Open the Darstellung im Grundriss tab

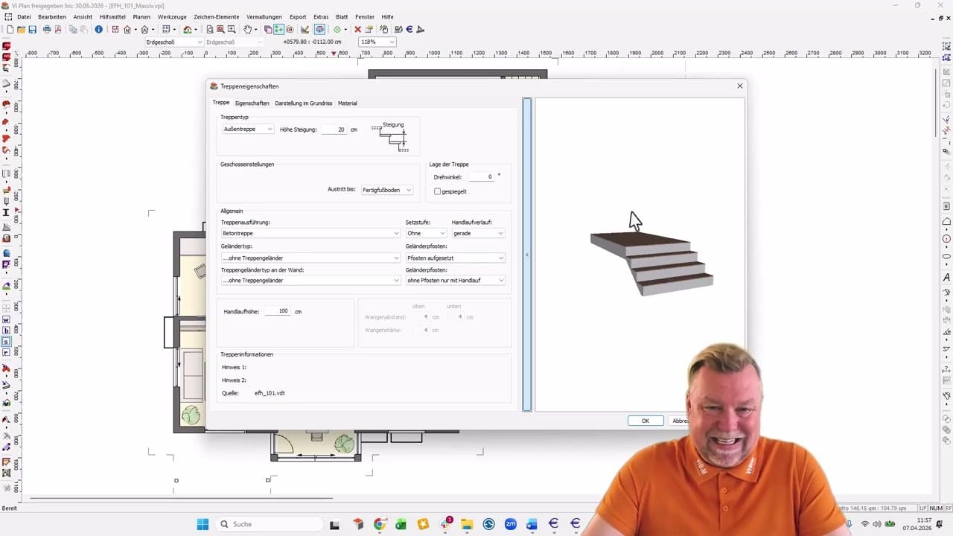coord(303,103)
